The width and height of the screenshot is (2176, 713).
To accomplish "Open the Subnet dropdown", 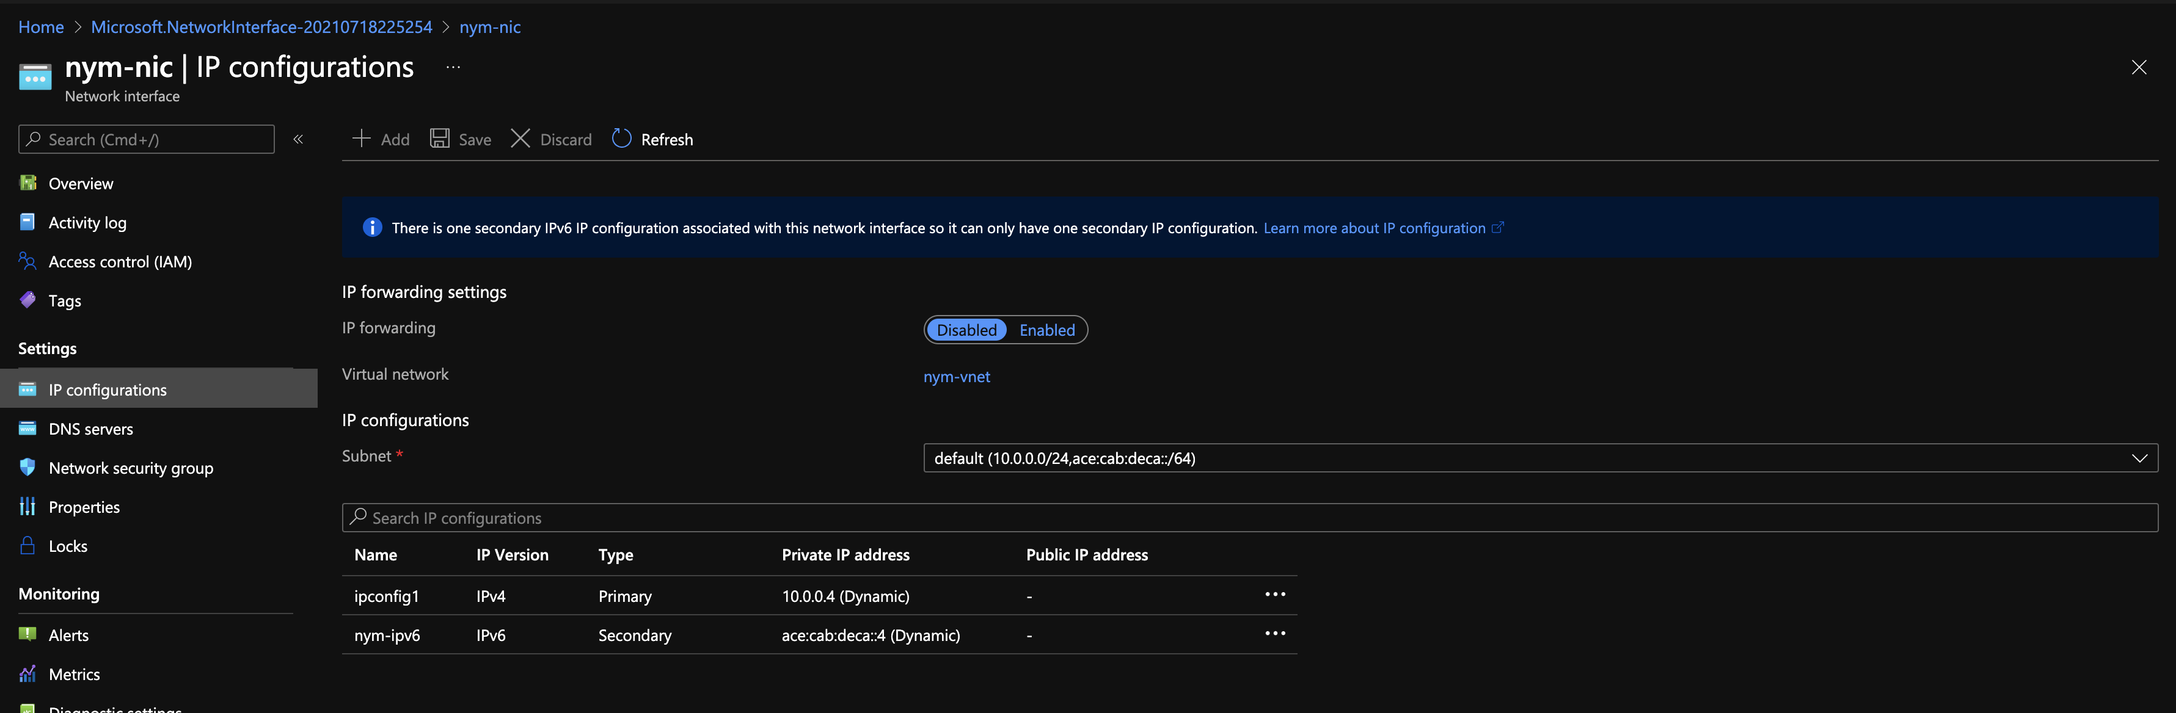I will point(1540,458).
